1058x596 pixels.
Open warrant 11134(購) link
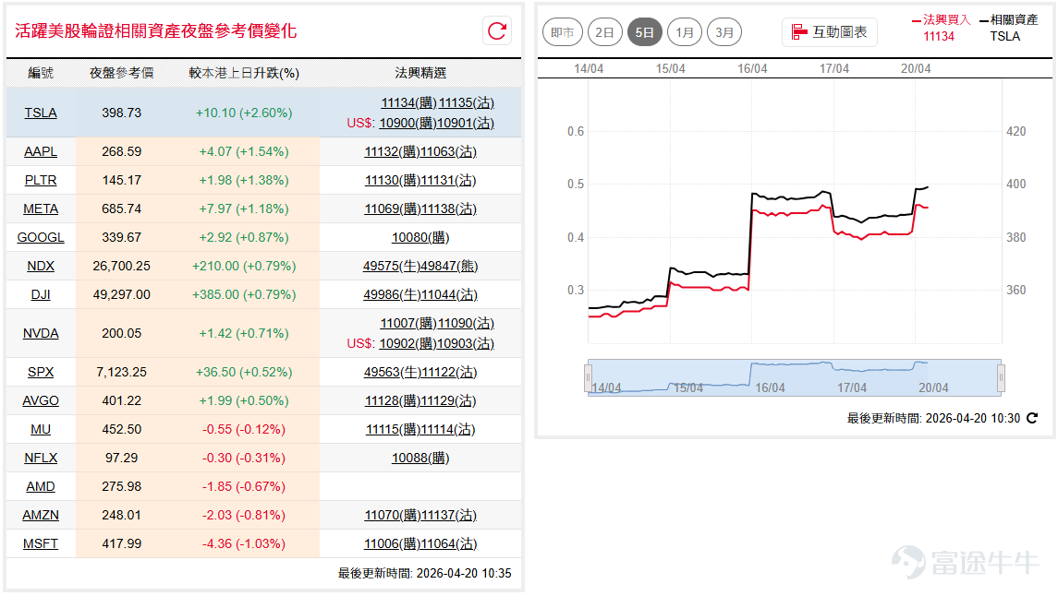tap(408, 103)
